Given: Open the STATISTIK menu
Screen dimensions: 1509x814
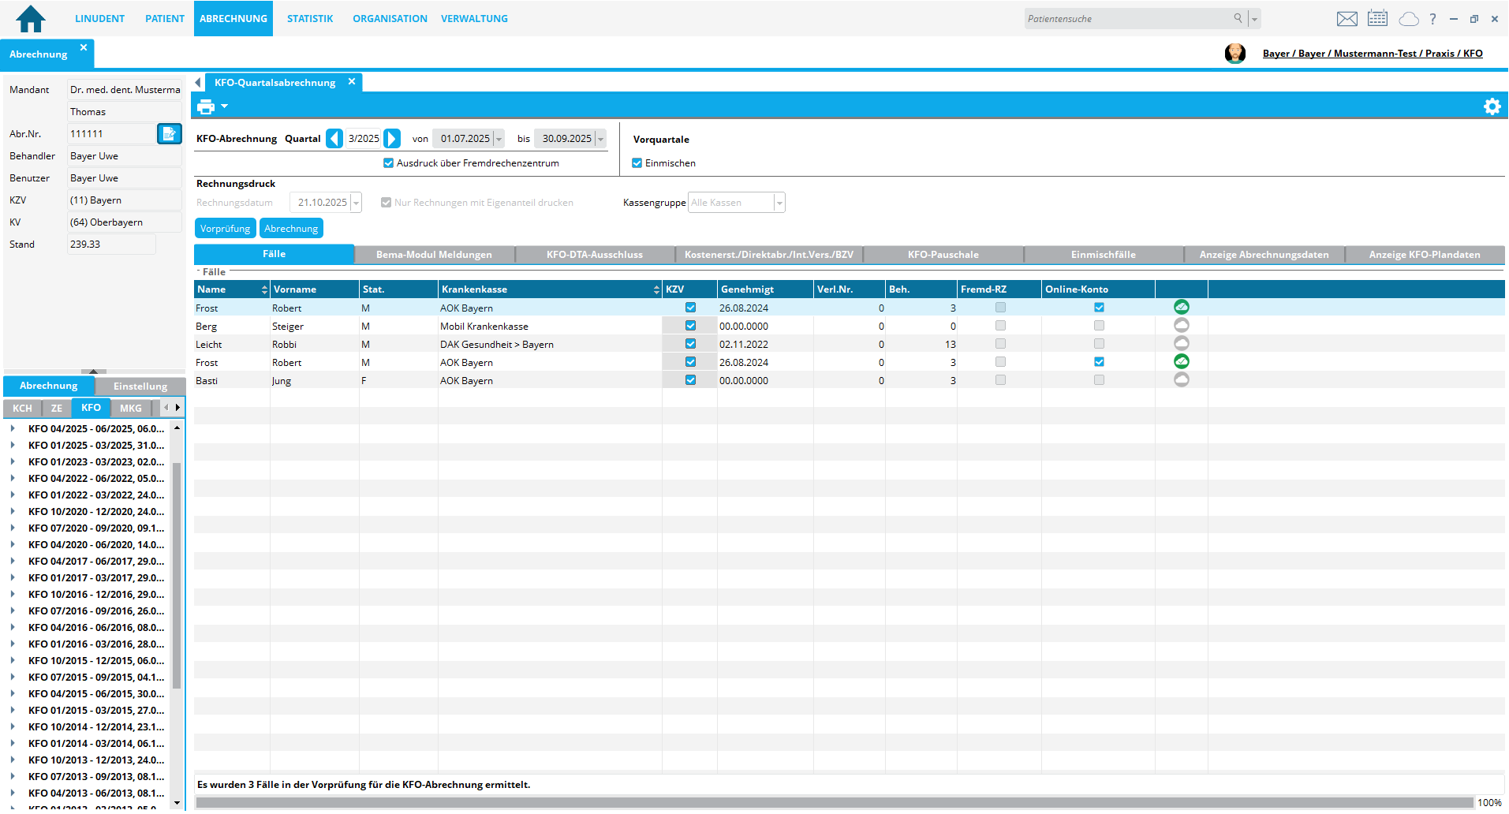Looking at the screenshot, I should (309, 19).
